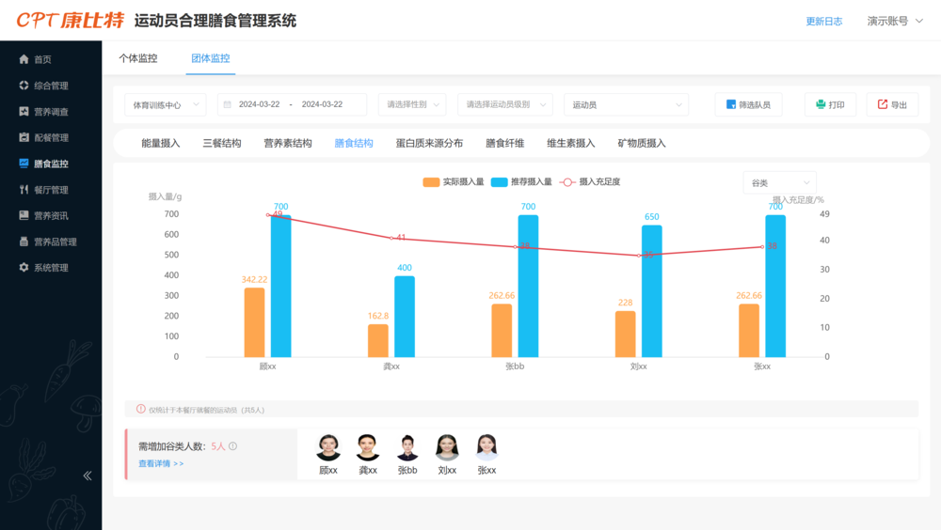Open 综合管理 in sidebar

[x=51, y=86]
